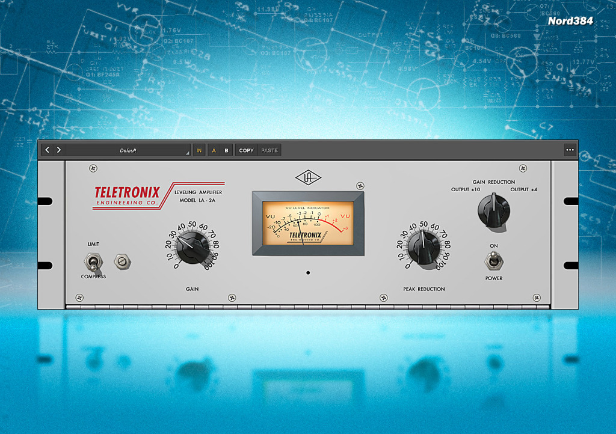Open the three-dots options menu
This screenshot has width=616, height=434.
tap(570, 150)
